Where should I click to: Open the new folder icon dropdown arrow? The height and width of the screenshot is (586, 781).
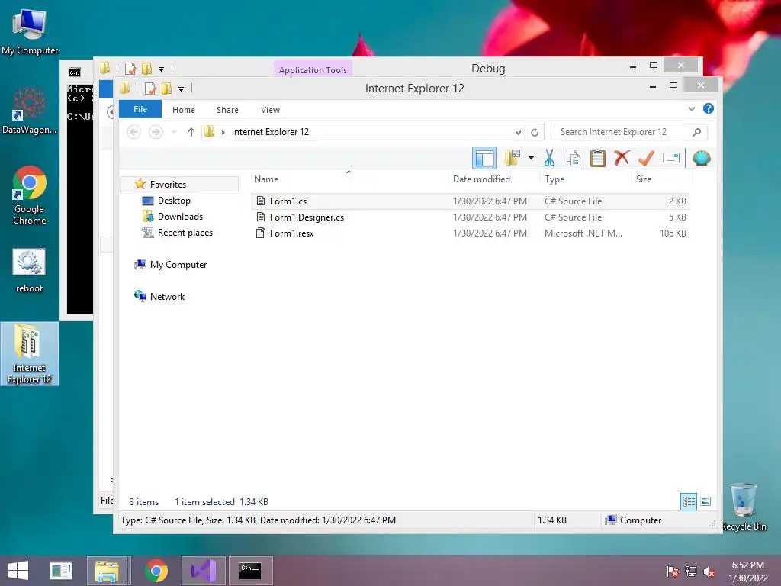point(531,159)
